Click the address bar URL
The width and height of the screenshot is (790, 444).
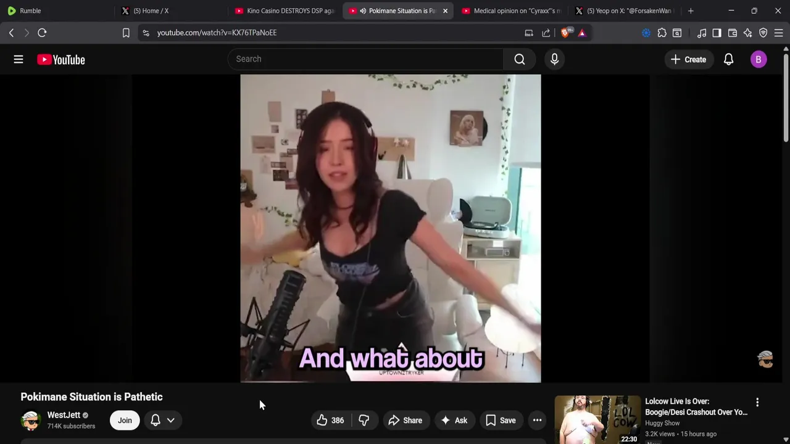(217, 33)
